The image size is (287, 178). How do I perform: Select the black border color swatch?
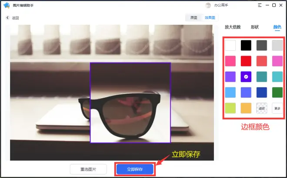pyautogui.click(x=246, y=45)
